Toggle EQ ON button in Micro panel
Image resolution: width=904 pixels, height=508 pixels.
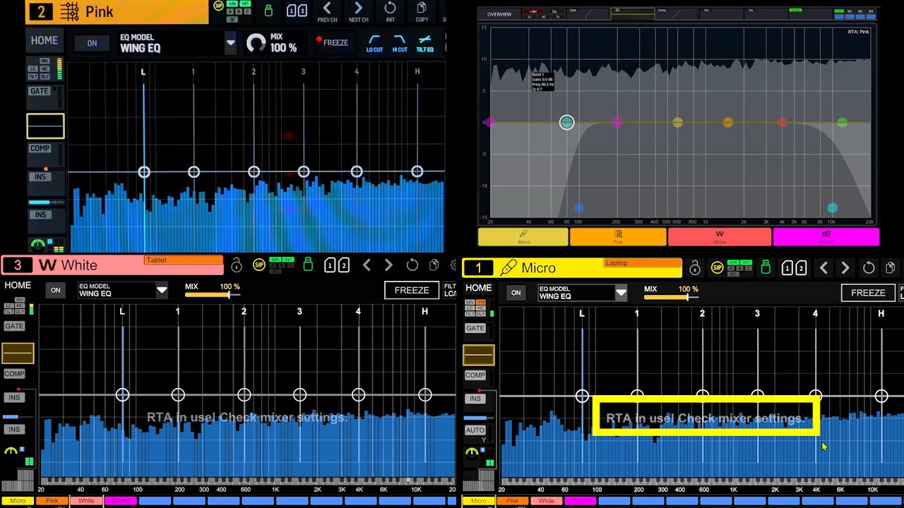pos(516,293)
